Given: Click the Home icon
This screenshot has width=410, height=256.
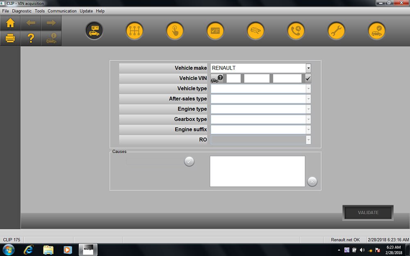Looking at the screenshot, I should 10,23.
